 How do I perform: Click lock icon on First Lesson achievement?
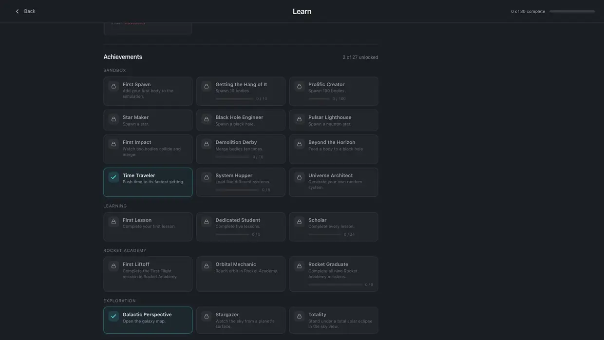click(x=113, y=222)
